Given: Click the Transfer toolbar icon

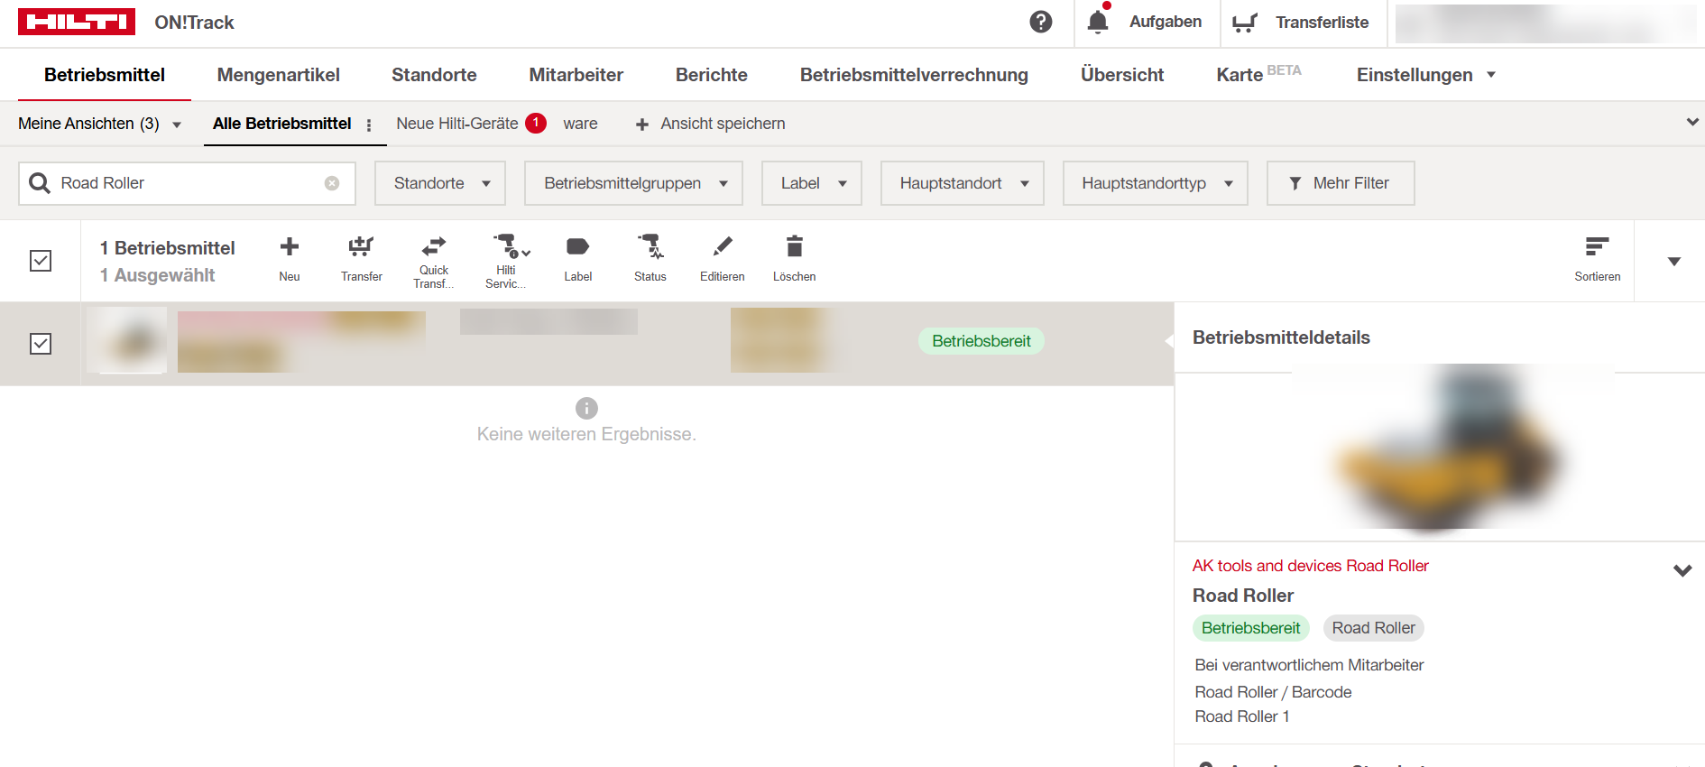Looking at the screenshot, I should click(362, 246).
